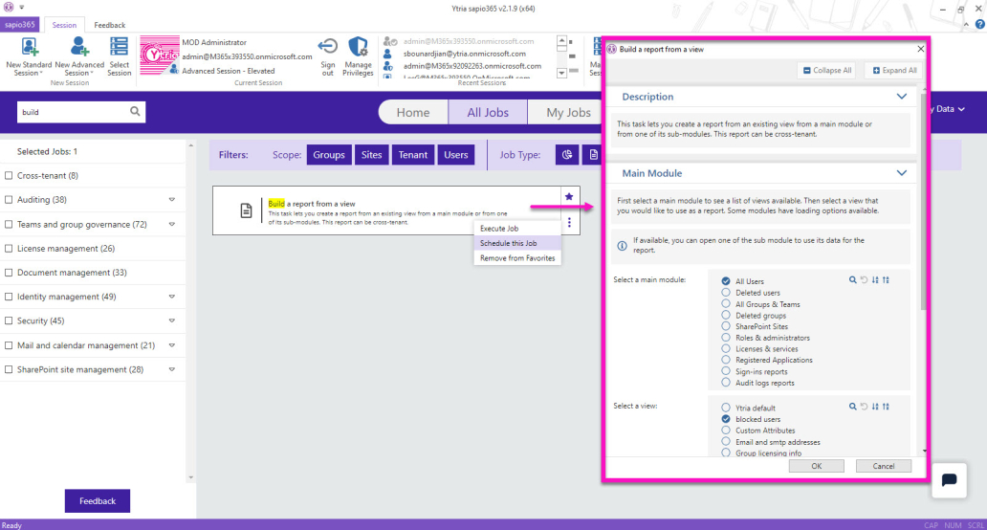Expand the Identity management category chevron

click(x=172, y=297)
